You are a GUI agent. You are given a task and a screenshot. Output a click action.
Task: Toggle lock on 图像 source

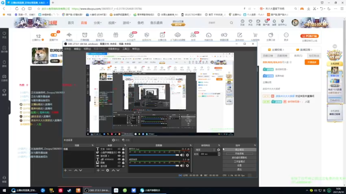123,163
